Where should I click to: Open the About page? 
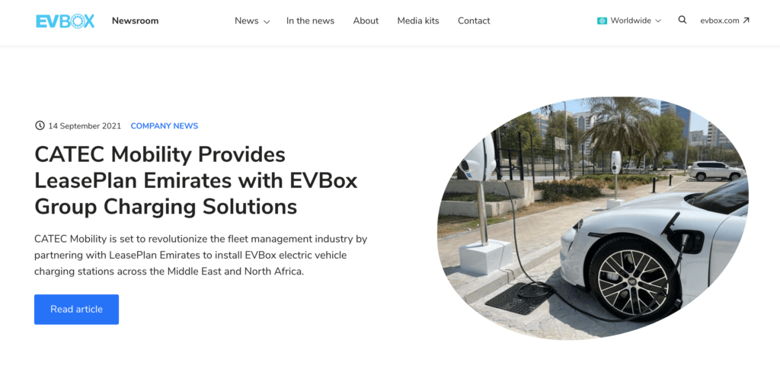click(366, 21)
